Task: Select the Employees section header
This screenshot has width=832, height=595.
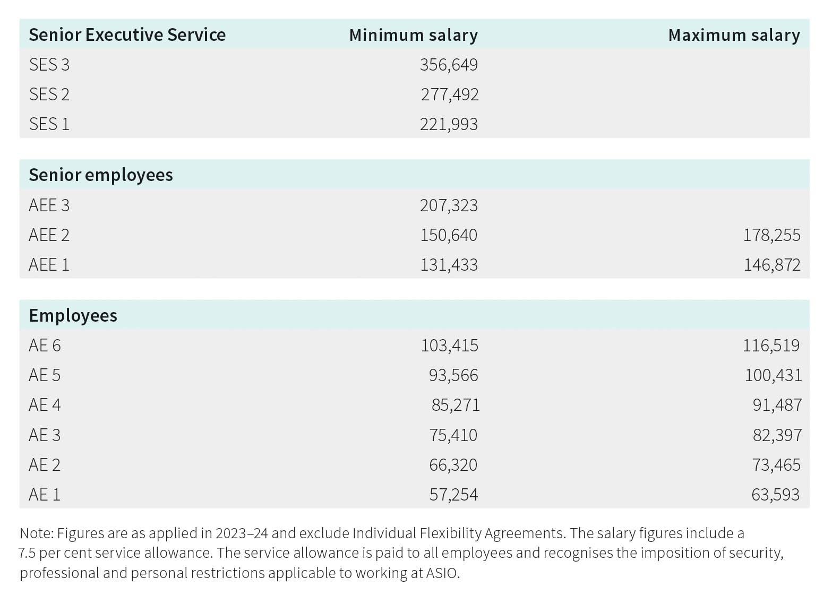Action: click(73, 316)
